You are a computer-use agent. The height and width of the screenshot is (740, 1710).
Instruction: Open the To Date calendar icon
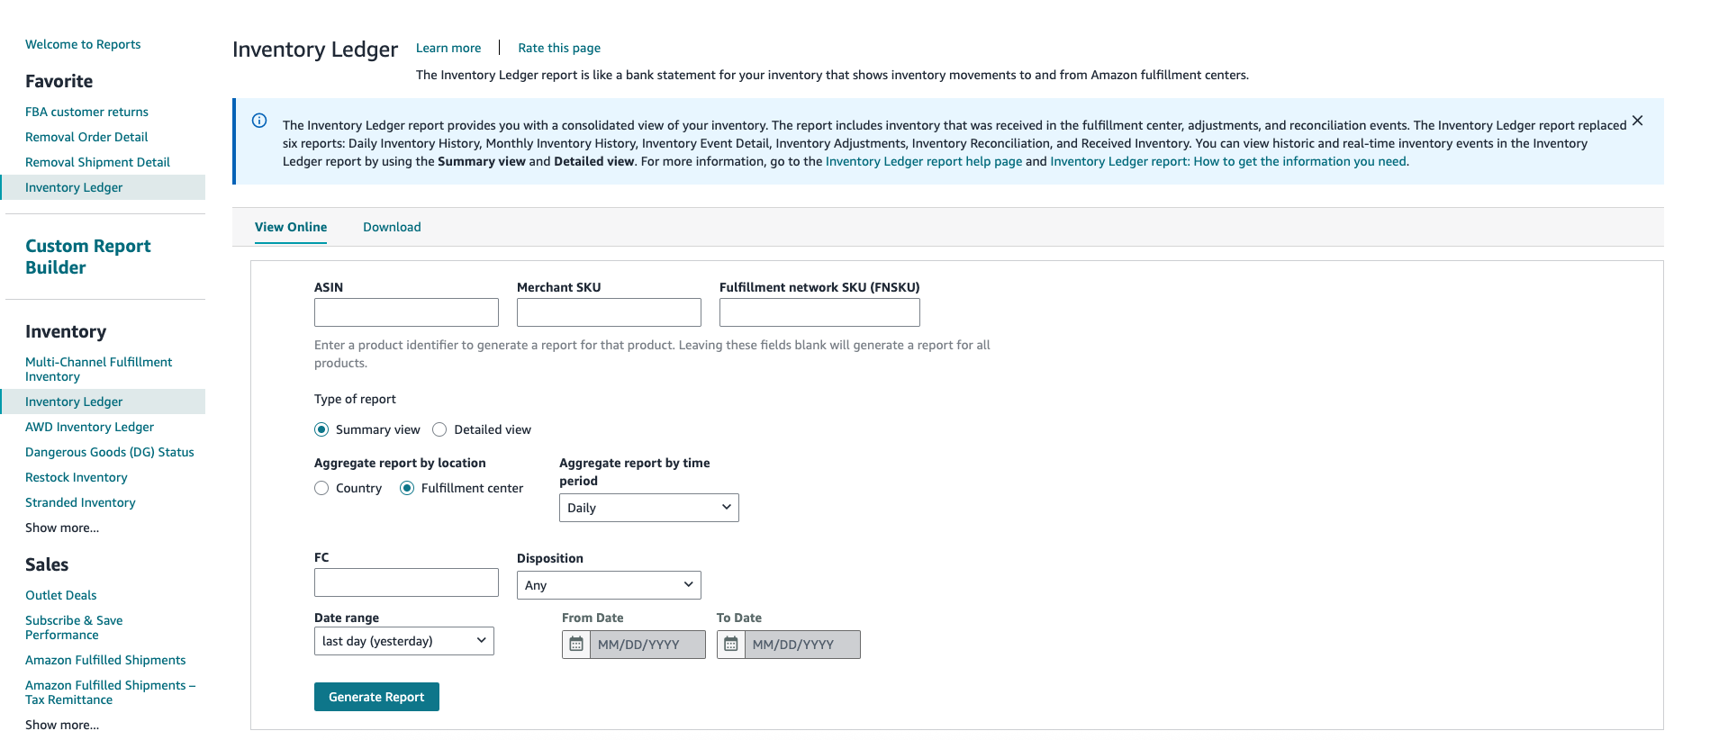click(x=731, y=645)
